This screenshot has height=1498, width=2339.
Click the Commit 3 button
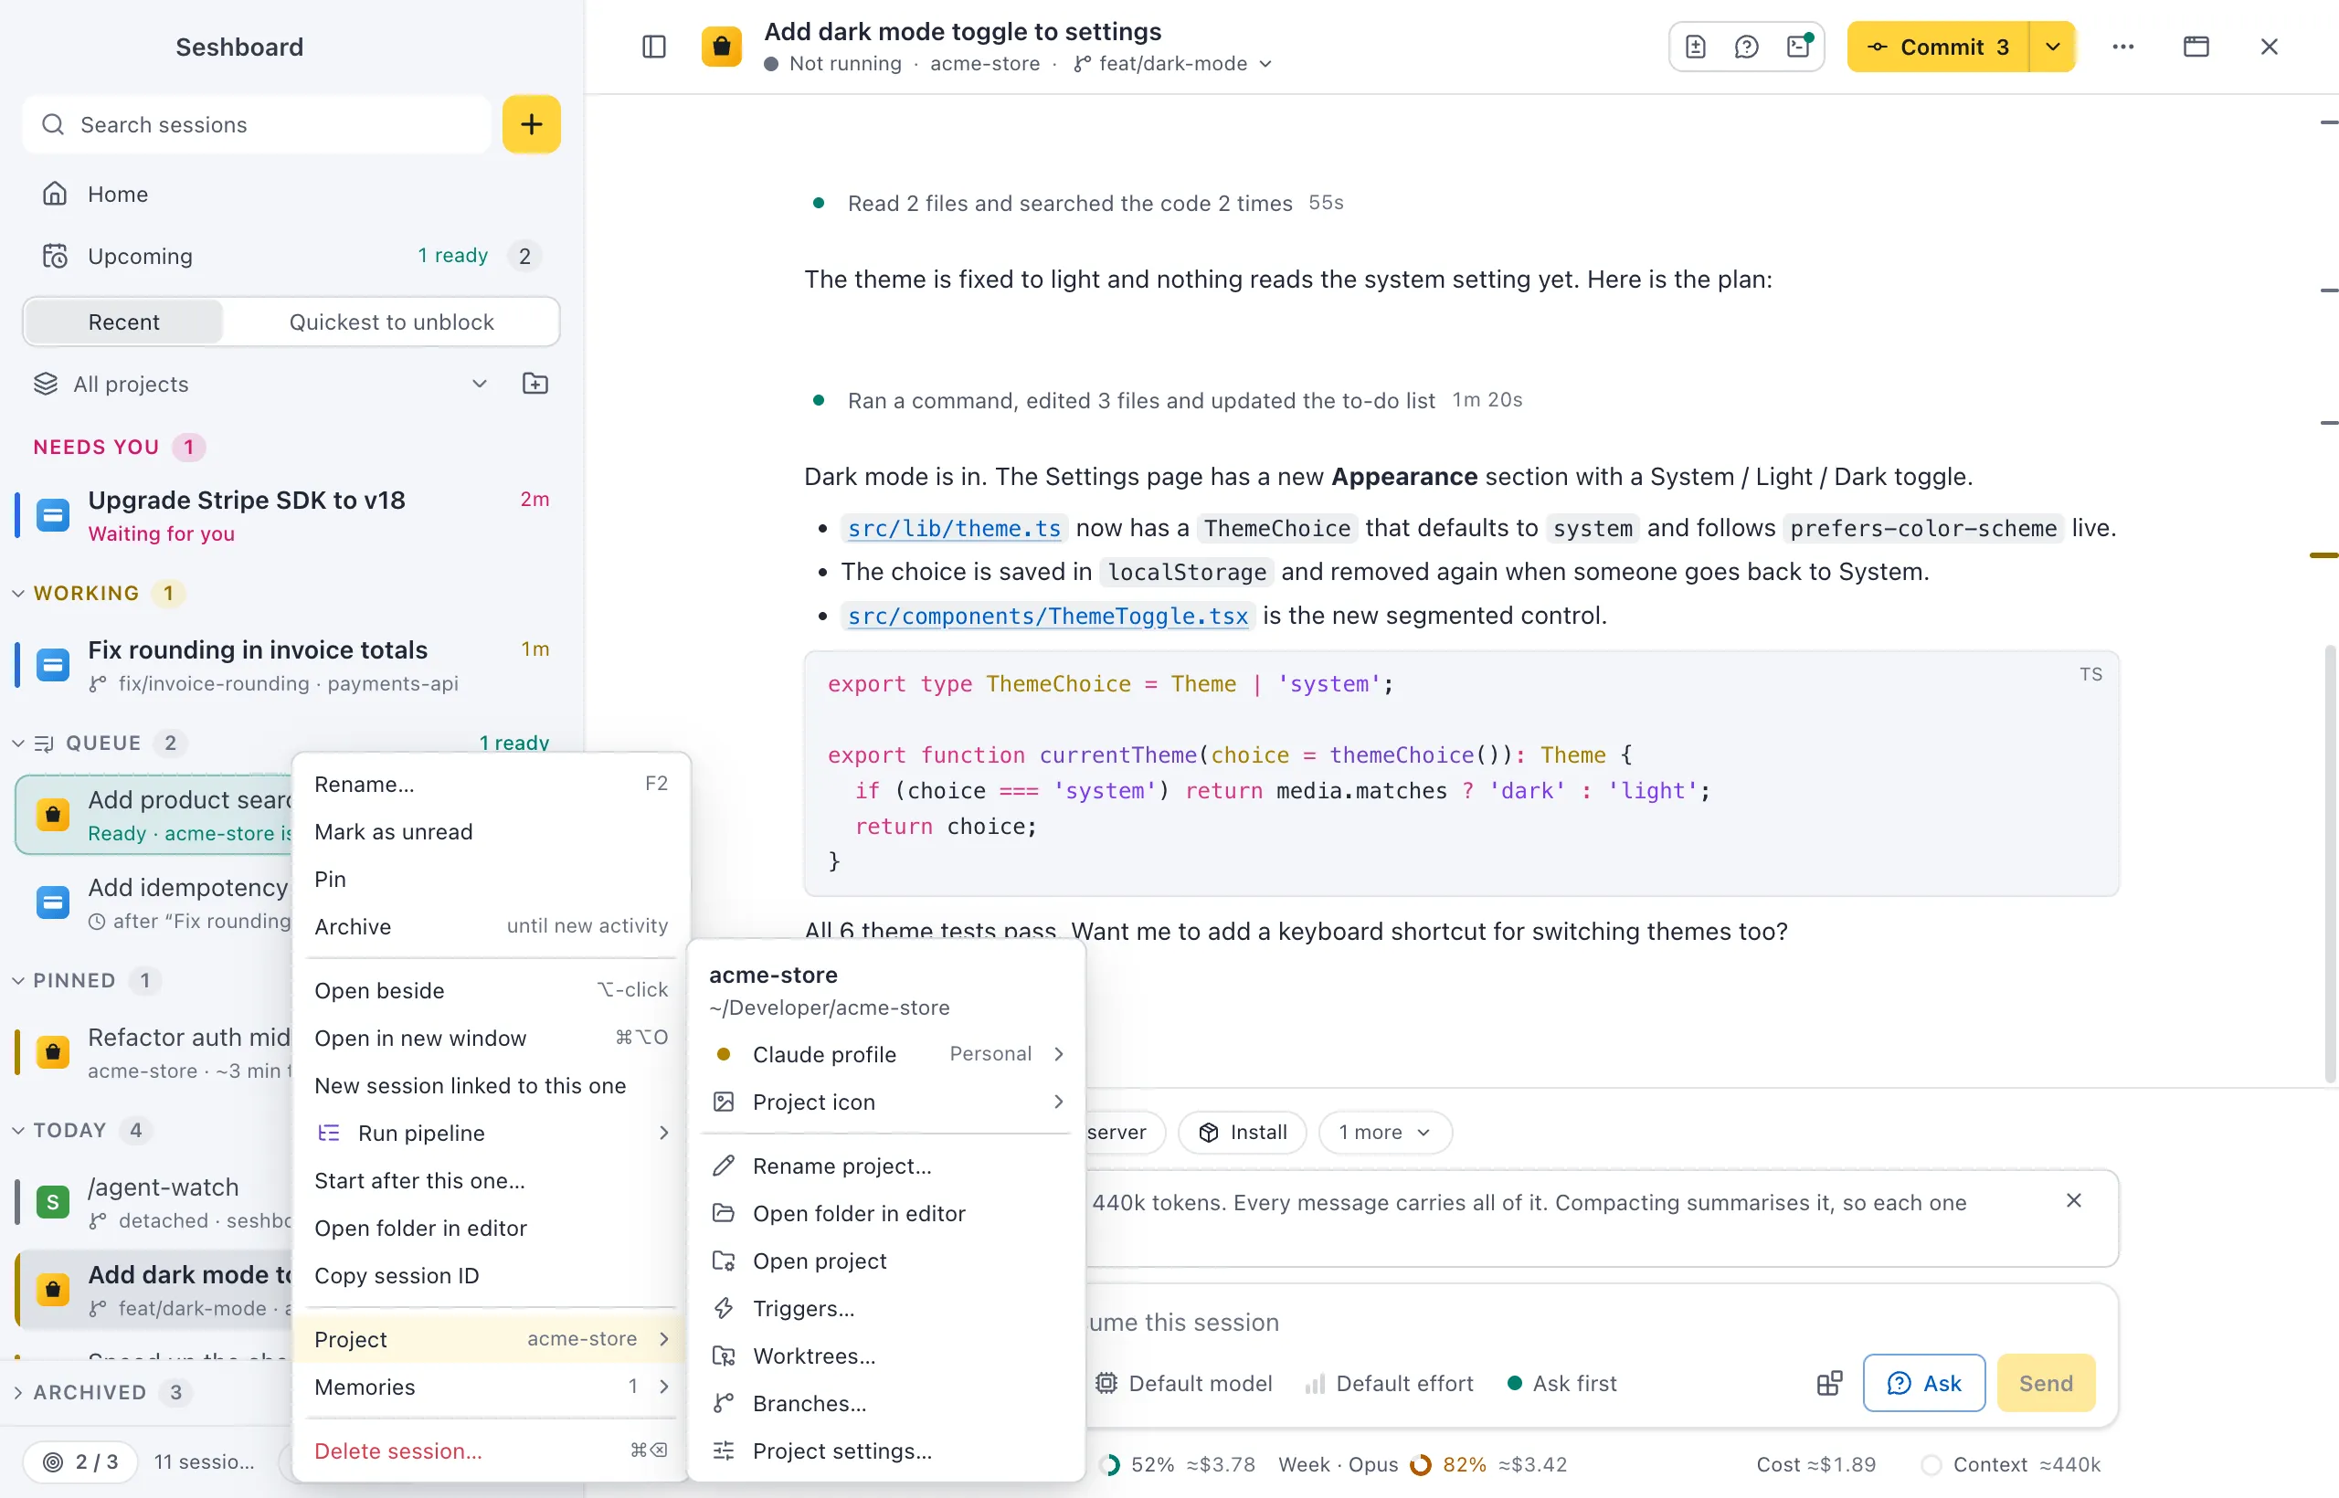1938,47
